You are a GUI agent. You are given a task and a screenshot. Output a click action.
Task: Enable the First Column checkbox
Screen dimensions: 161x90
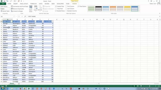tap(66, 6)
